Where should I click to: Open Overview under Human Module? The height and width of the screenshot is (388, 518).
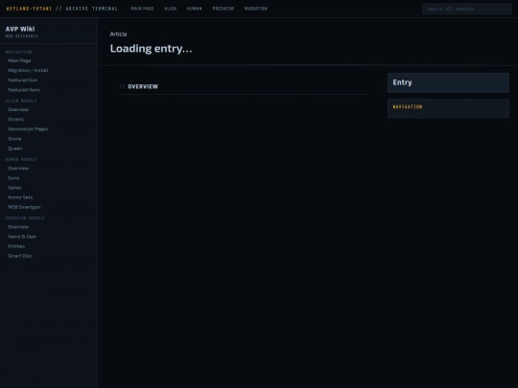pyautogui.click(x=18, y=169)
